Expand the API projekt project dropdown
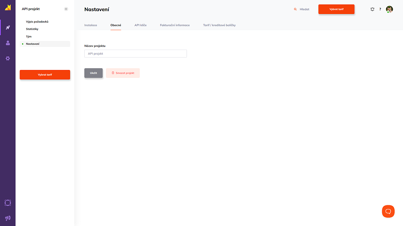Viewport: 403px width, 226px height. point(66,9)
